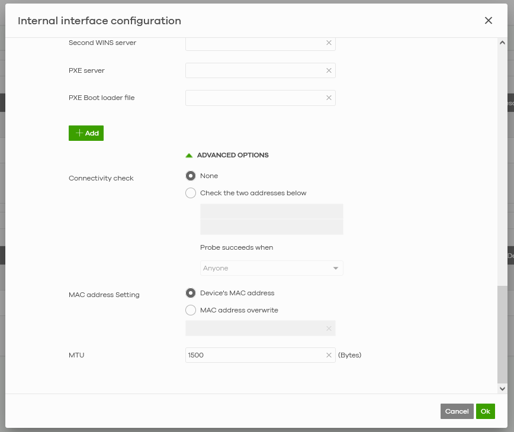This screenshot has height=432, width=514.
Task: Click the first connectivity check address field
Action: click(271, 211)
